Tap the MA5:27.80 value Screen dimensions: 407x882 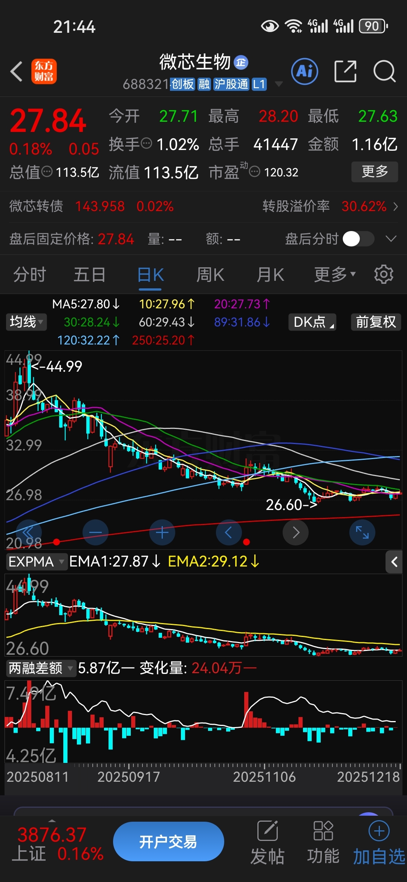tap(86, 304)
